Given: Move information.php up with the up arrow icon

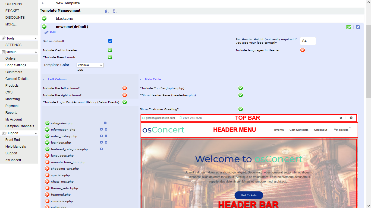Looking at the screenshot, I should [x=101, y=129].
